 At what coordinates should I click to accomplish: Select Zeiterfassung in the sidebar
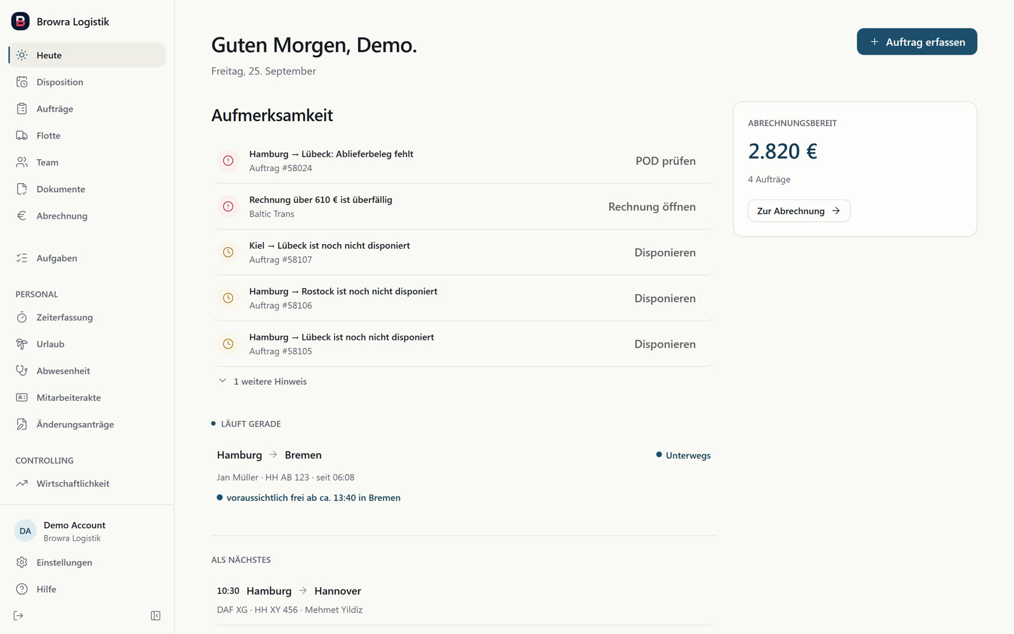tap(87, 317)
